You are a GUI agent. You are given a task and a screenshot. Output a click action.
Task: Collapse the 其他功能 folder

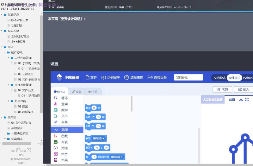click(9, 101)
